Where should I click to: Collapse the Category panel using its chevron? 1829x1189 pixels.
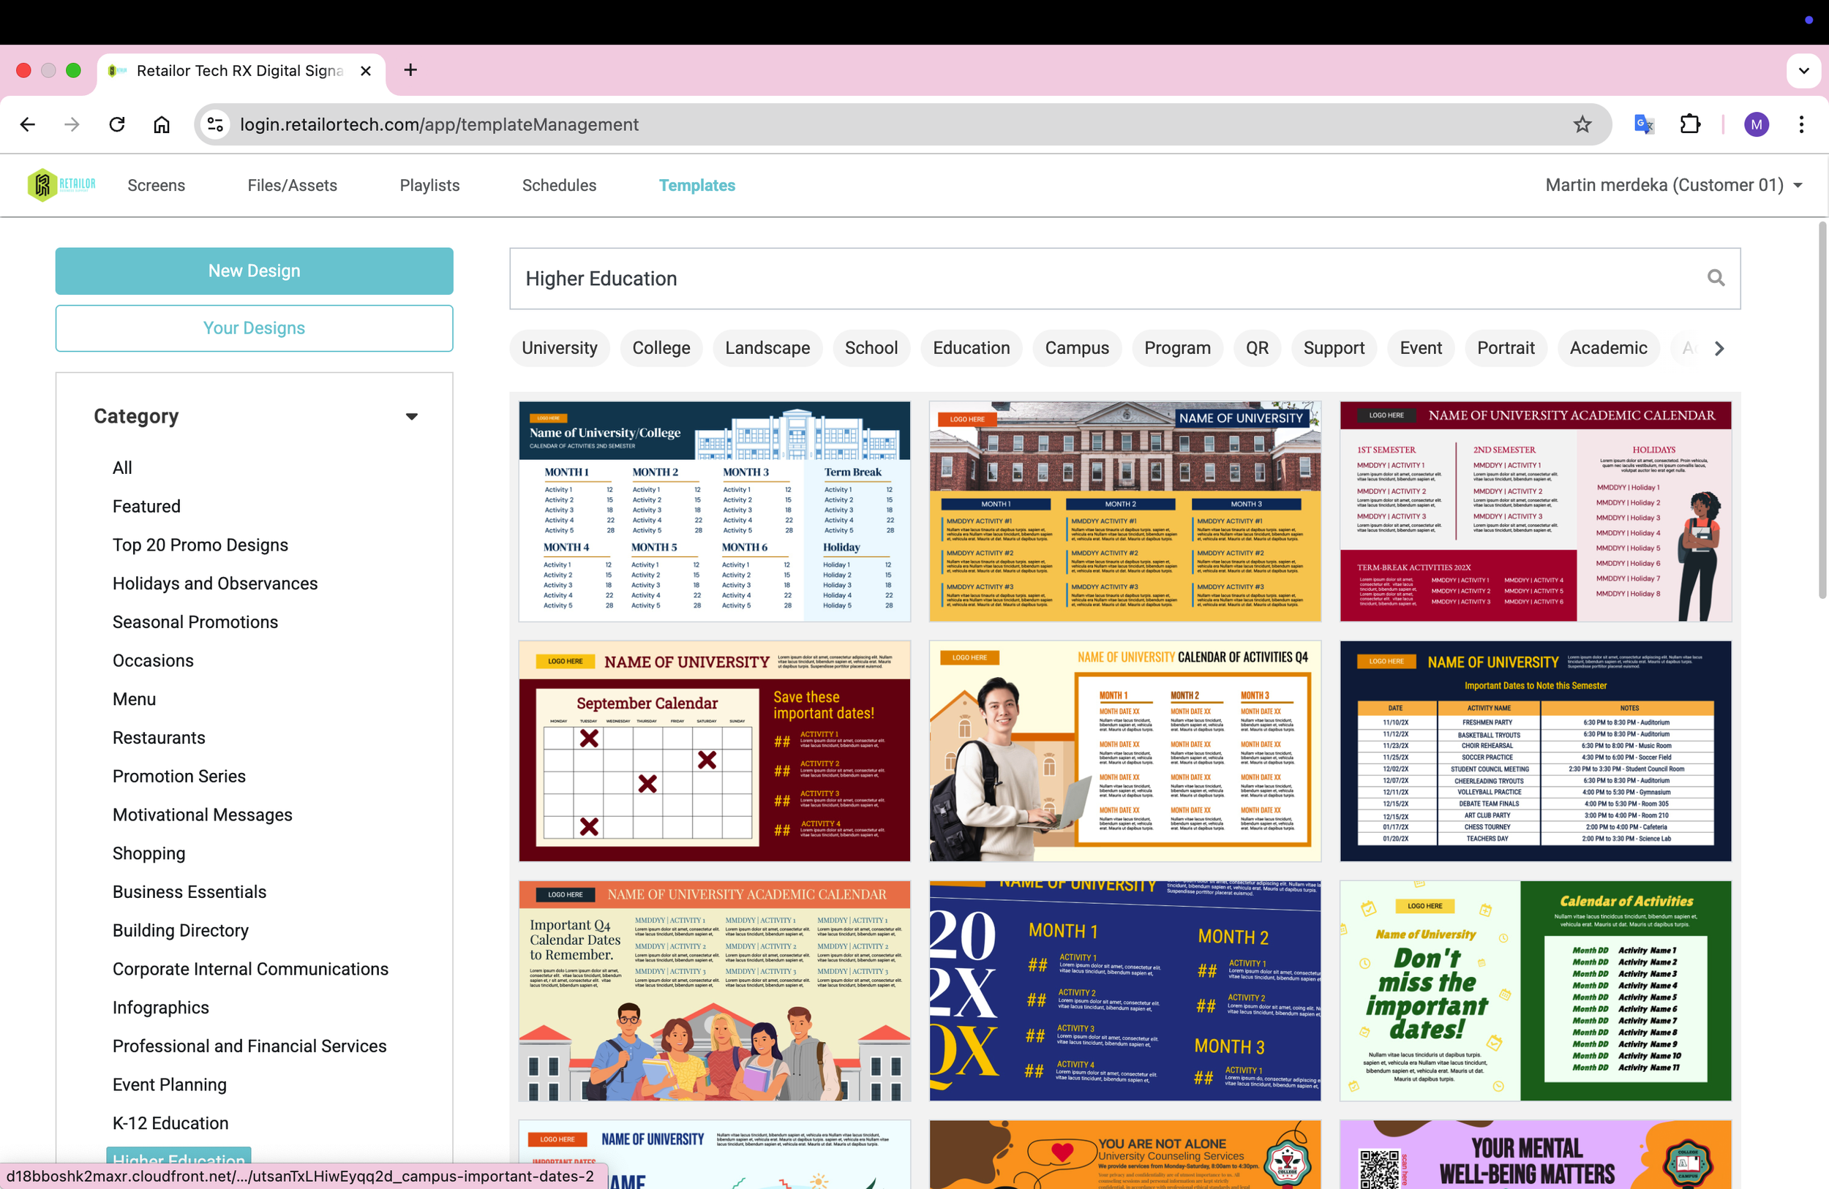pos(412,415)
